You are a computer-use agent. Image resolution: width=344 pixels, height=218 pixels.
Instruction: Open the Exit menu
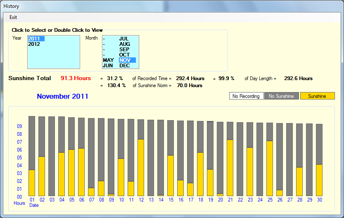tap(13, 17)
